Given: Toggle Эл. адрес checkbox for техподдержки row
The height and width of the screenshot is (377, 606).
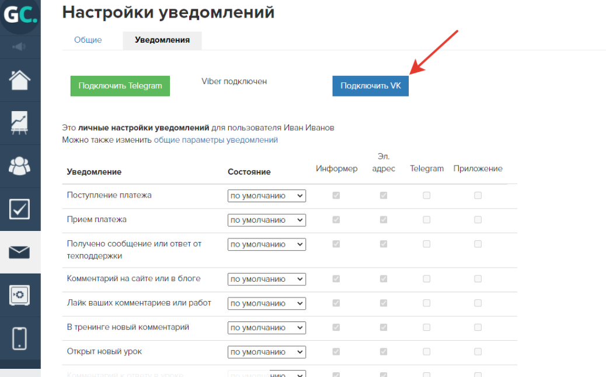Looking at the screenshot, I should pos(384,244).
